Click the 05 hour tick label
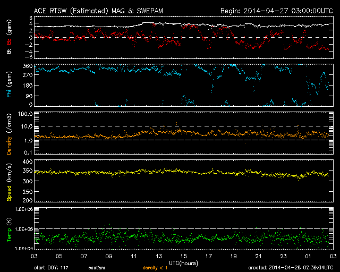 click(59, 256)
